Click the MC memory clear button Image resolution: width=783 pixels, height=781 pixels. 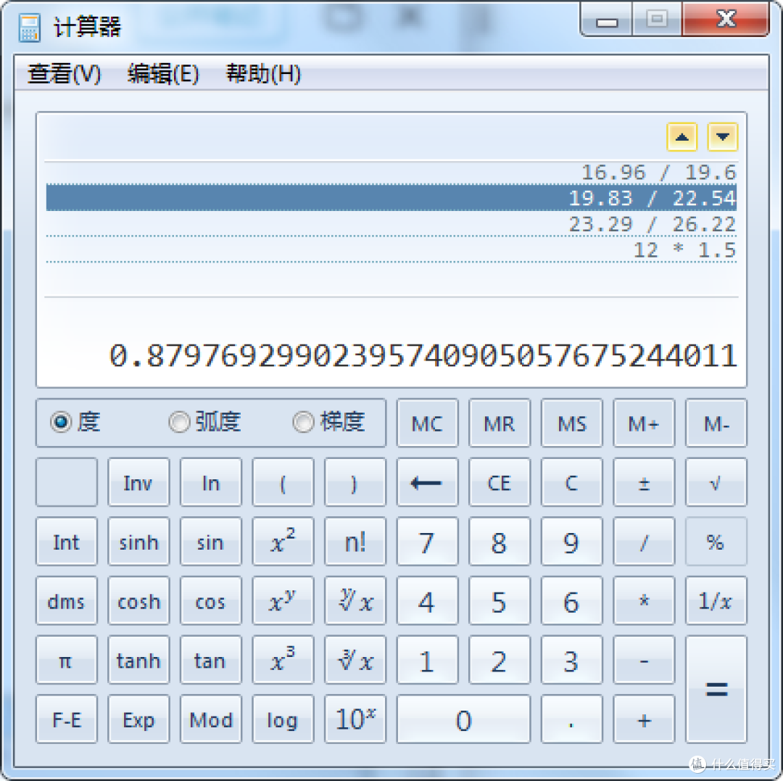pyautogui.click(x=428, y=423)
